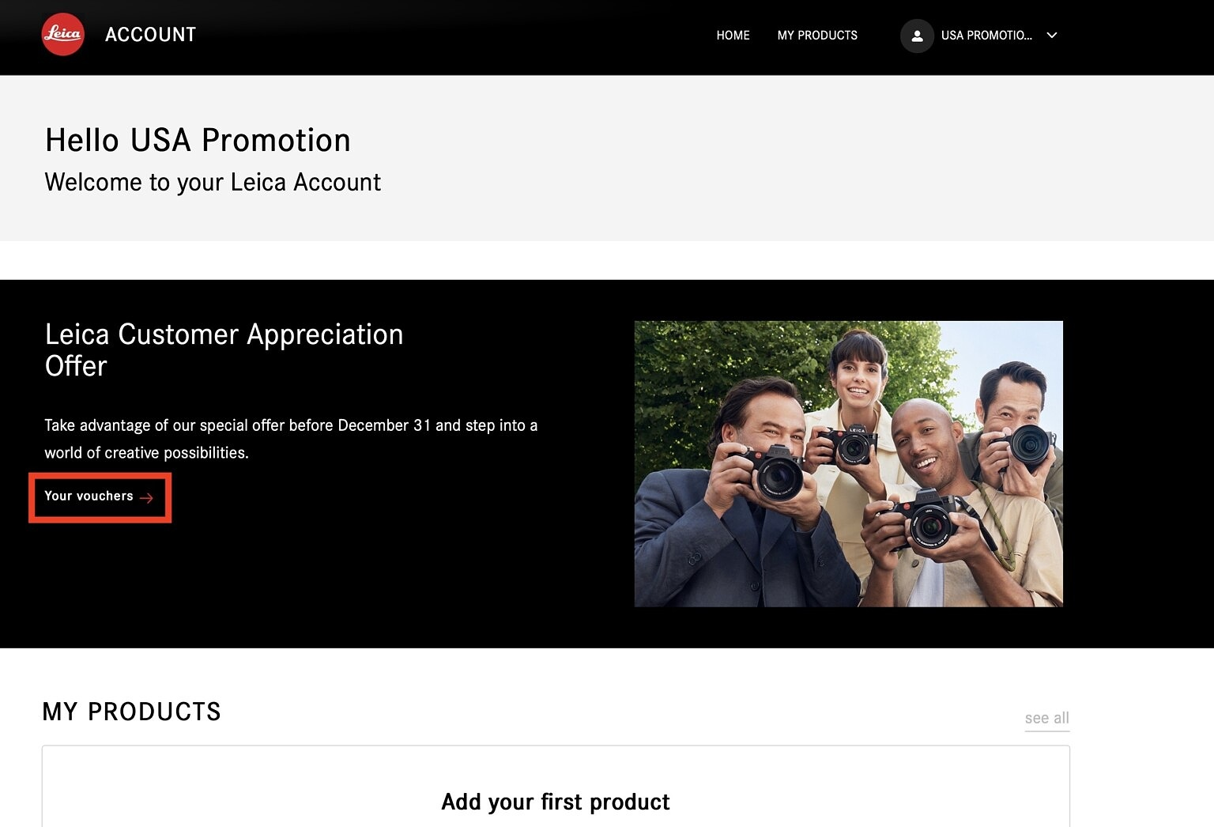The height and width of the screenshot is (827, 1214).
Task: Open the Your vouchers link
Action: [100, 497]
